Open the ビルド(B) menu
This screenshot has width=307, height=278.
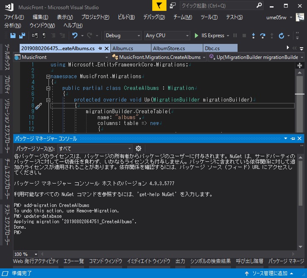tap(126, 17)
